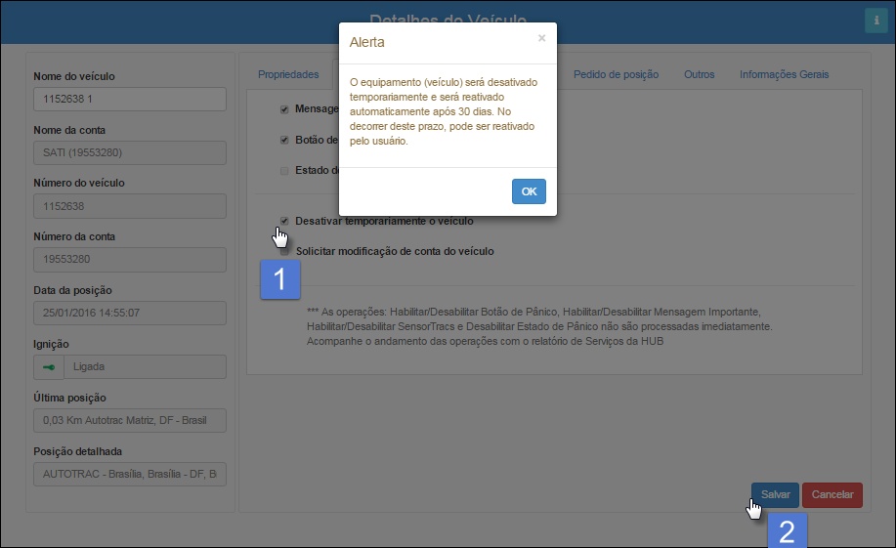Close the Alerta dialog with the X
The width and height of the screenshot is (896, 548).
pos(541,38)
